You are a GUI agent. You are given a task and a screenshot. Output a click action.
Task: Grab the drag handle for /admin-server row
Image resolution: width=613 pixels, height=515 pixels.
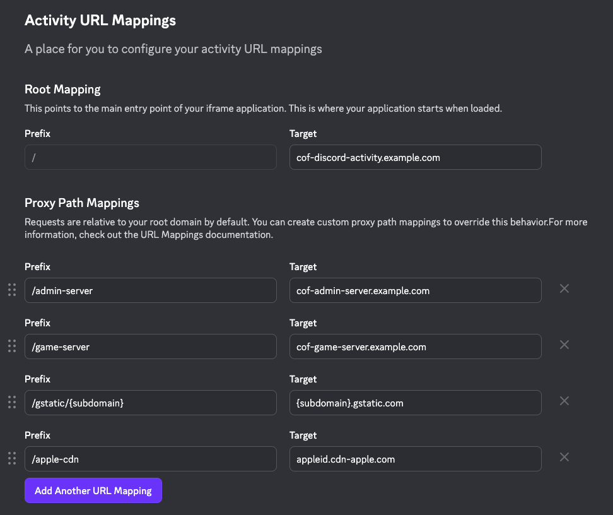(x=11, y=290)
